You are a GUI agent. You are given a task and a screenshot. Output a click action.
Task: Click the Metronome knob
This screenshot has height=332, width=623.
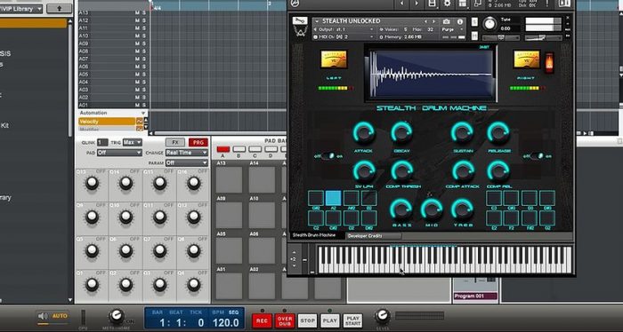(116, 316)
